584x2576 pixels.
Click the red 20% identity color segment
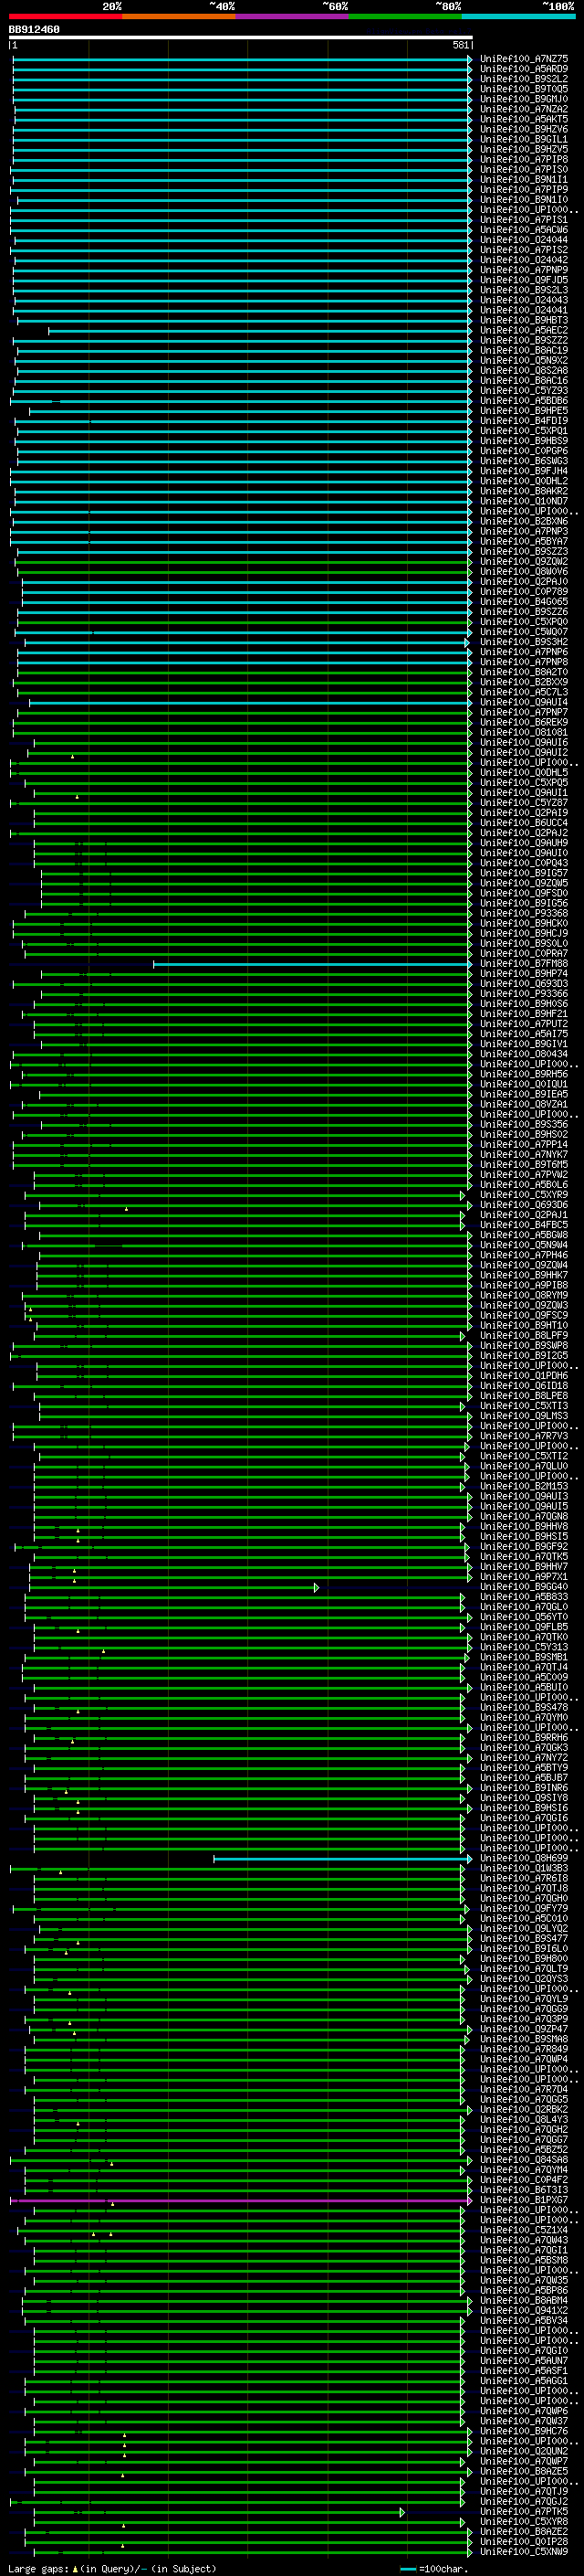(65, 16)
